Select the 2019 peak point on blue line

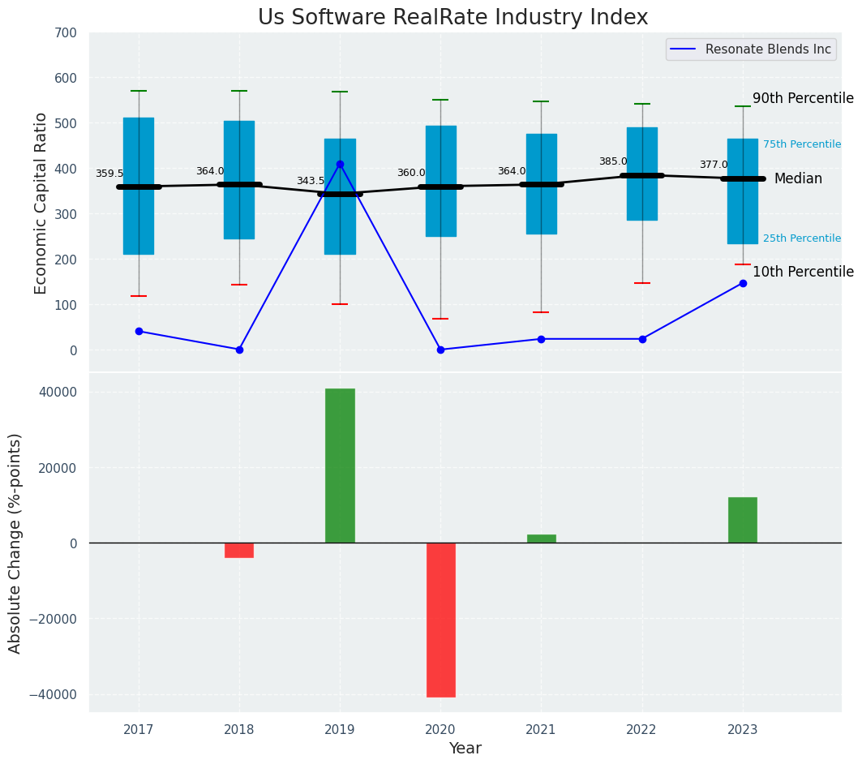click(340, 165)
